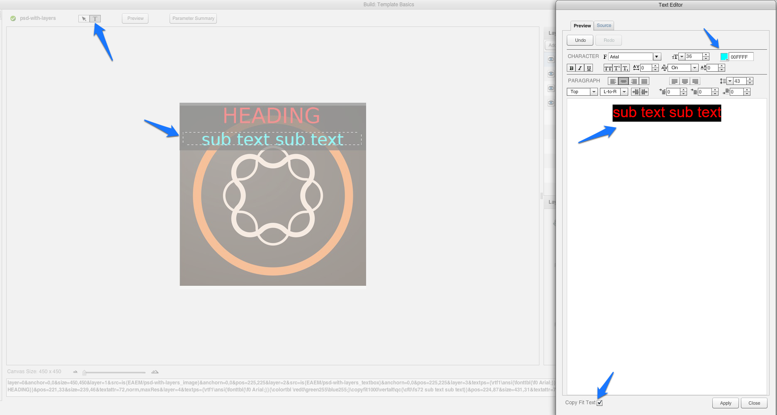Viewport: 777px width, 415px height.
Task: Switch to the Preview tab
Action: [582, 25]
